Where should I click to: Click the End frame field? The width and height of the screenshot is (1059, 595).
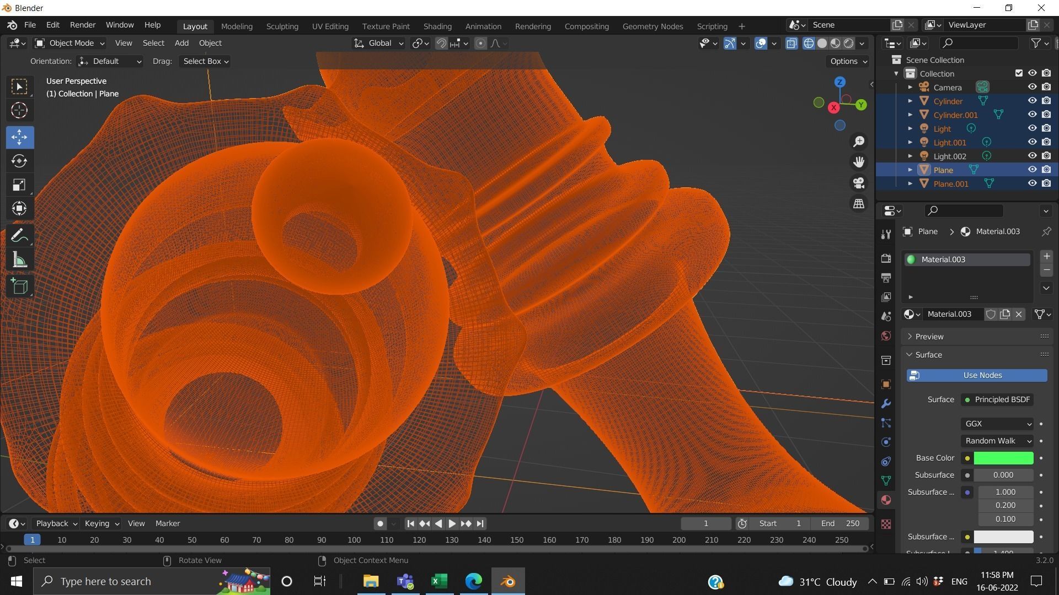click(839, 523)
